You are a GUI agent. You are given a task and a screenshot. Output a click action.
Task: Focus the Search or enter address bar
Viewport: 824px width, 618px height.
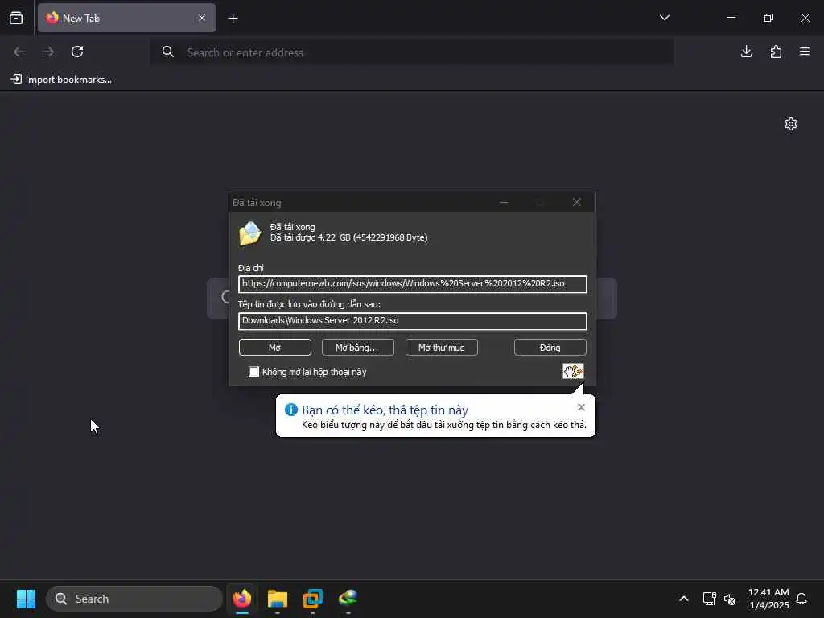click(x=411, y=52)
